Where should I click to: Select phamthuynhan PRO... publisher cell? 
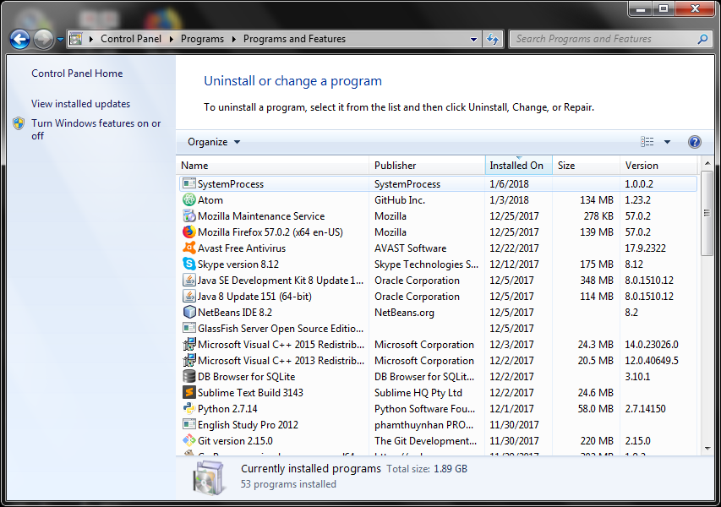pos(423,425)
